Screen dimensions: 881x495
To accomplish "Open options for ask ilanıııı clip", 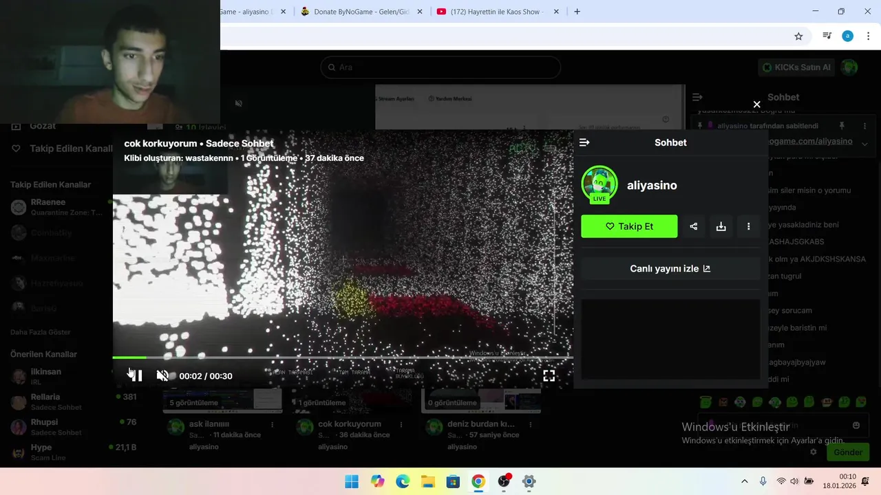I will tap(273, 425).
